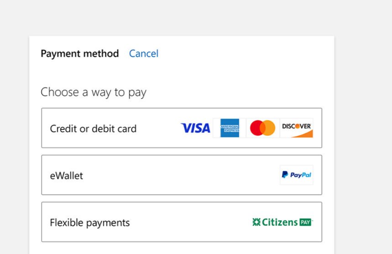The image size is (392, 254).
Task: Click the "PayPal" wordmark text
Action: tap(300, 175)
